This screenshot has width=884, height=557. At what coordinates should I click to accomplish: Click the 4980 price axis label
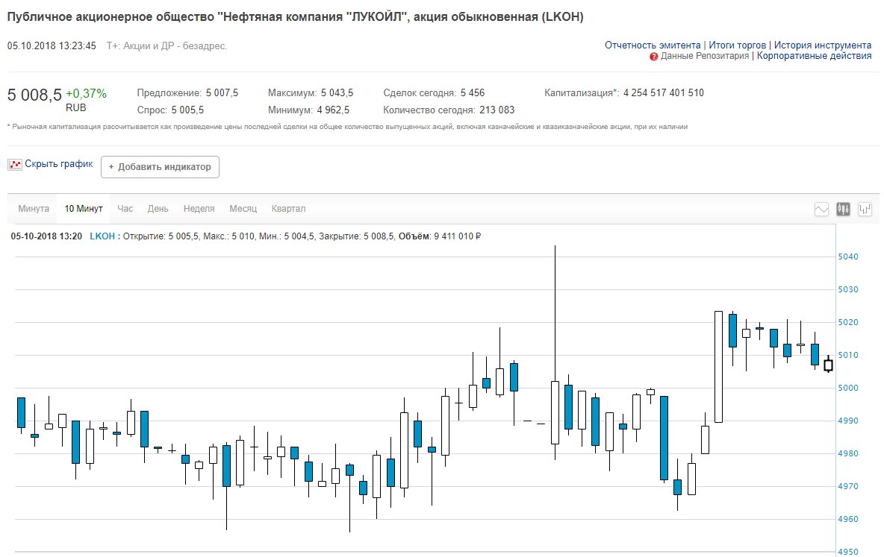(848, 453)
